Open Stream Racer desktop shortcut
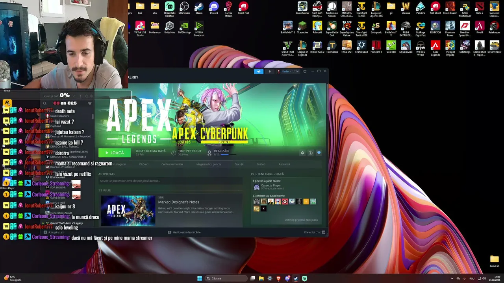The width and height of the screenshot is (504, 283). [x=495, y=48]
